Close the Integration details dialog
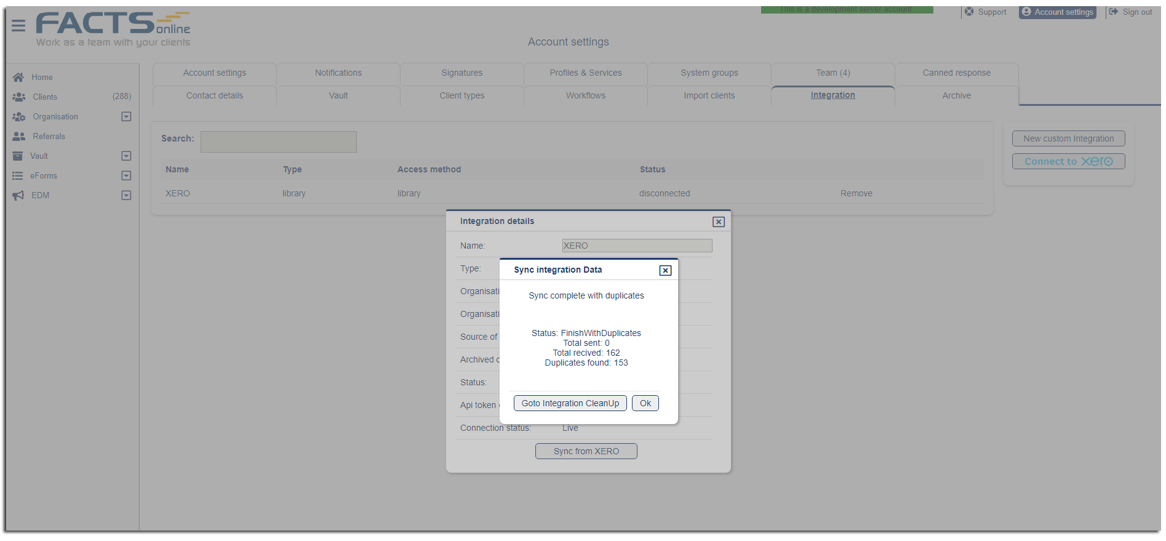 click(x=719, y=222)
